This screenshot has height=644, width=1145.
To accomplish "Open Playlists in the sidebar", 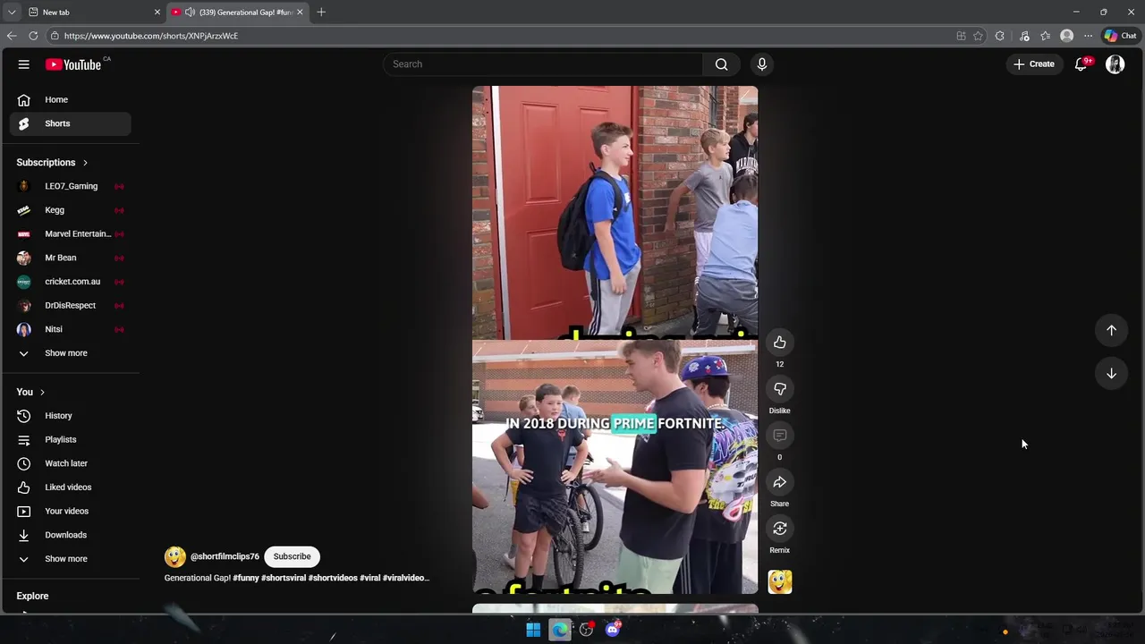I will [x=70, y=440].
